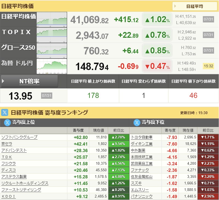Open the TDK stock link
Viewport: 219px width, 200px height.
point(7,157)
